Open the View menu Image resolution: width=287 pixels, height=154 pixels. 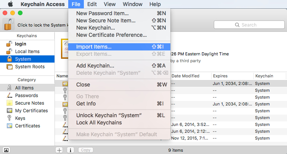(110, 4)
